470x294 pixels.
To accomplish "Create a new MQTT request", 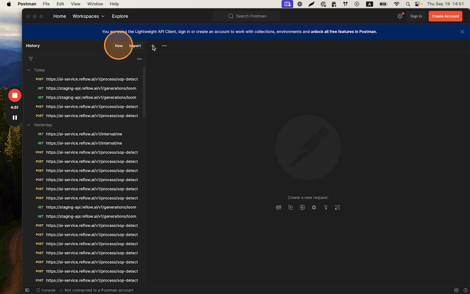I will pos(337,207).
